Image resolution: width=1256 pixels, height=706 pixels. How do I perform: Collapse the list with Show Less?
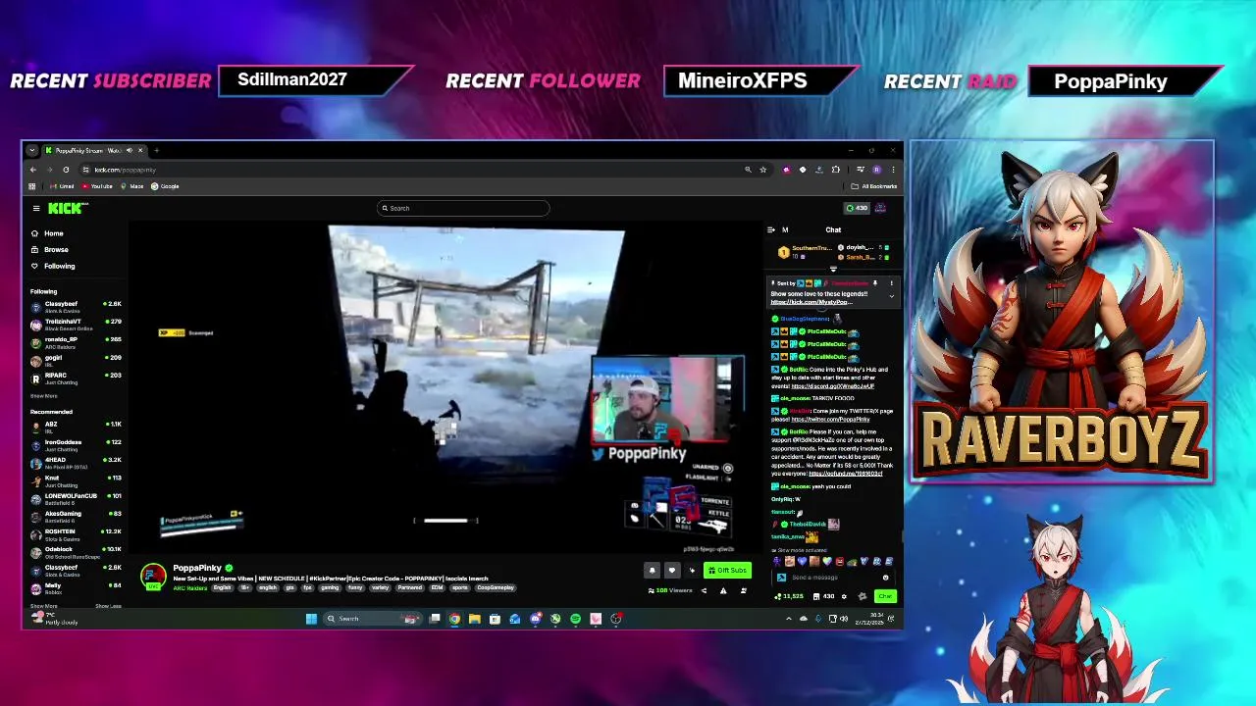108,606
